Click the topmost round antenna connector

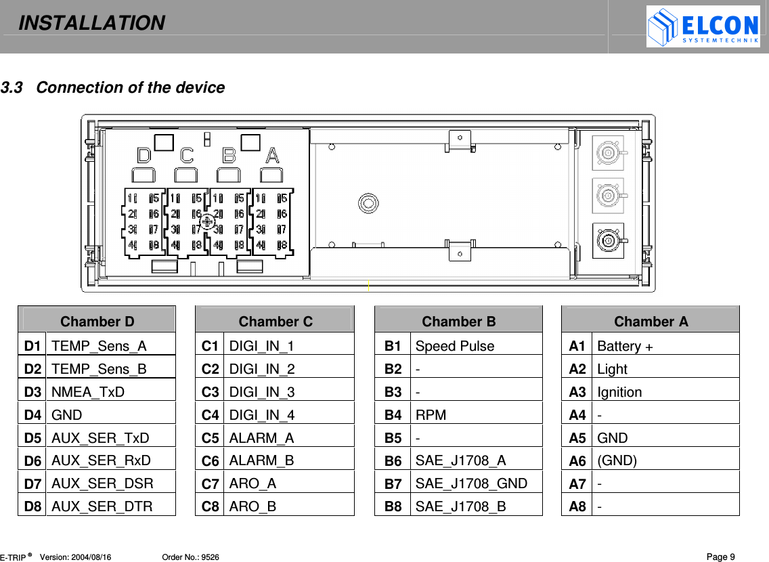pos(609,152)
